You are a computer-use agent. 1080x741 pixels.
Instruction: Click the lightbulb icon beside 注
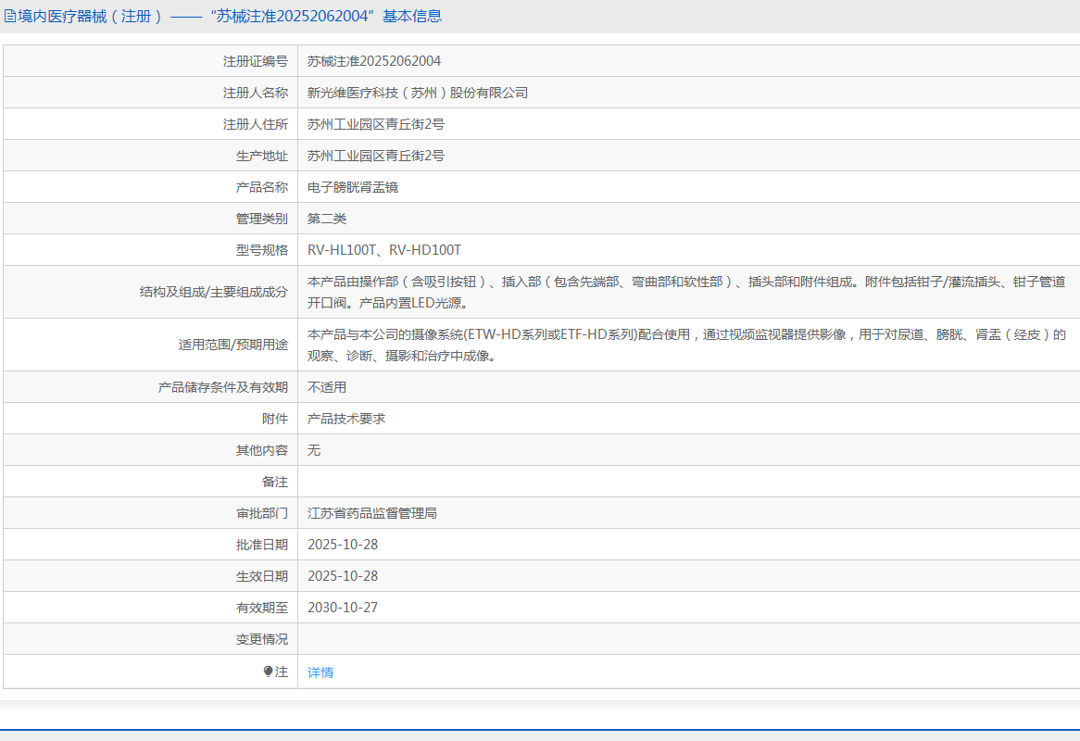pyautogui.click(x=269, y=672)
